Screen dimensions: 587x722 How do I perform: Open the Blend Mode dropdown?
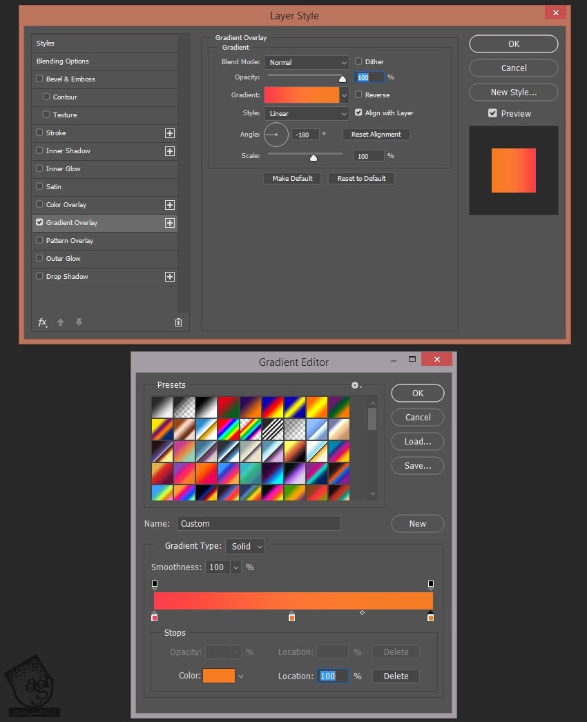click(x=306, y=62)
